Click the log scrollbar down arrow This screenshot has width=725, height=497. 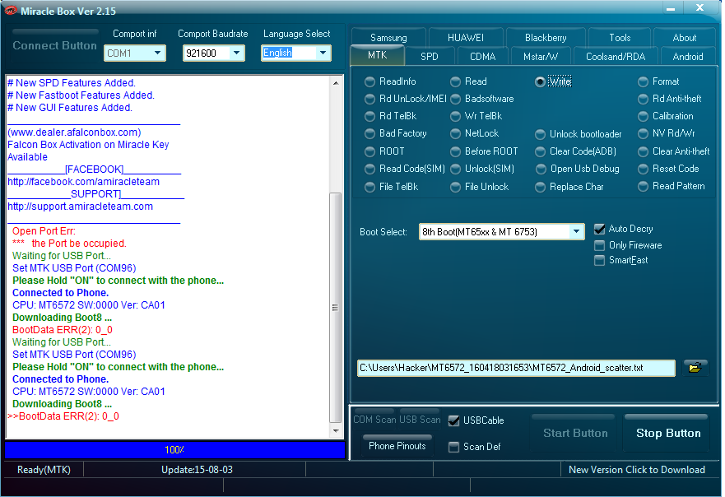(336, 431)
